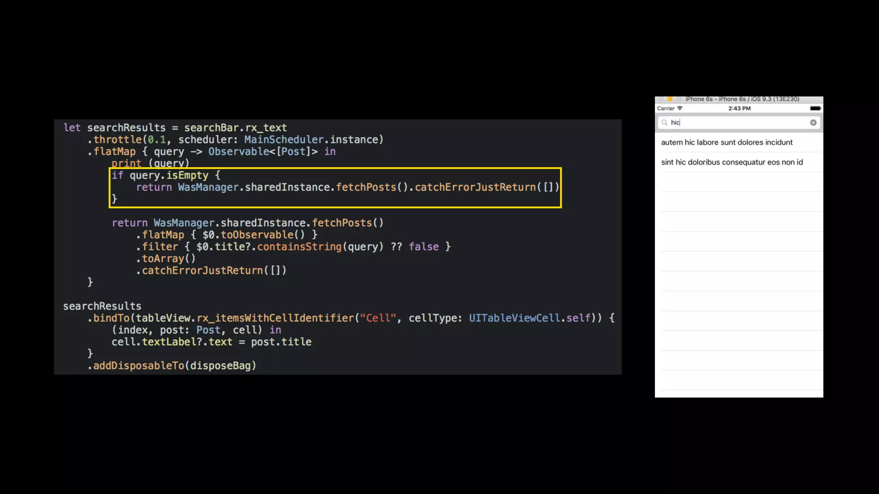Click the "Cell" string literal in code
The width and height of the screenshot is (879, 494).
pyautogui.click(x=378, y=318)
